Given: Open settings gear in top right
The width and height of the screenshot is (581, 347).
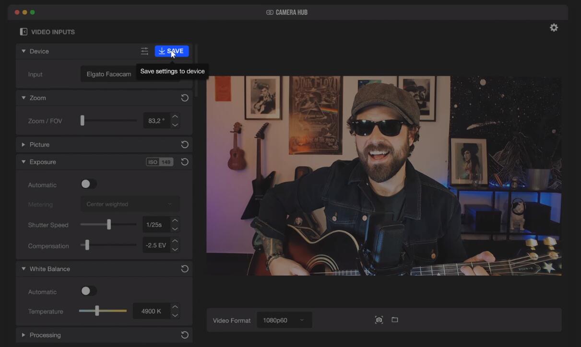Looking at the screenshot, I should pyautogui.click(x=554, y=28).
